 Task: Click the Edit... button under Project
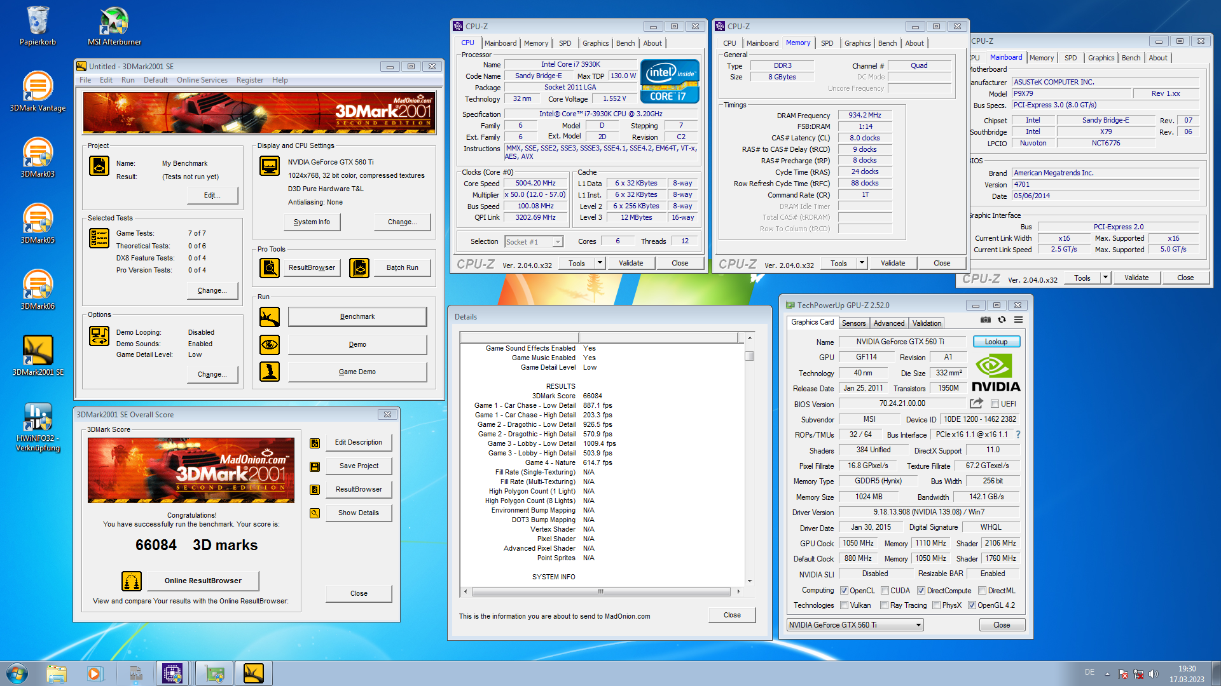coord(212,195)
